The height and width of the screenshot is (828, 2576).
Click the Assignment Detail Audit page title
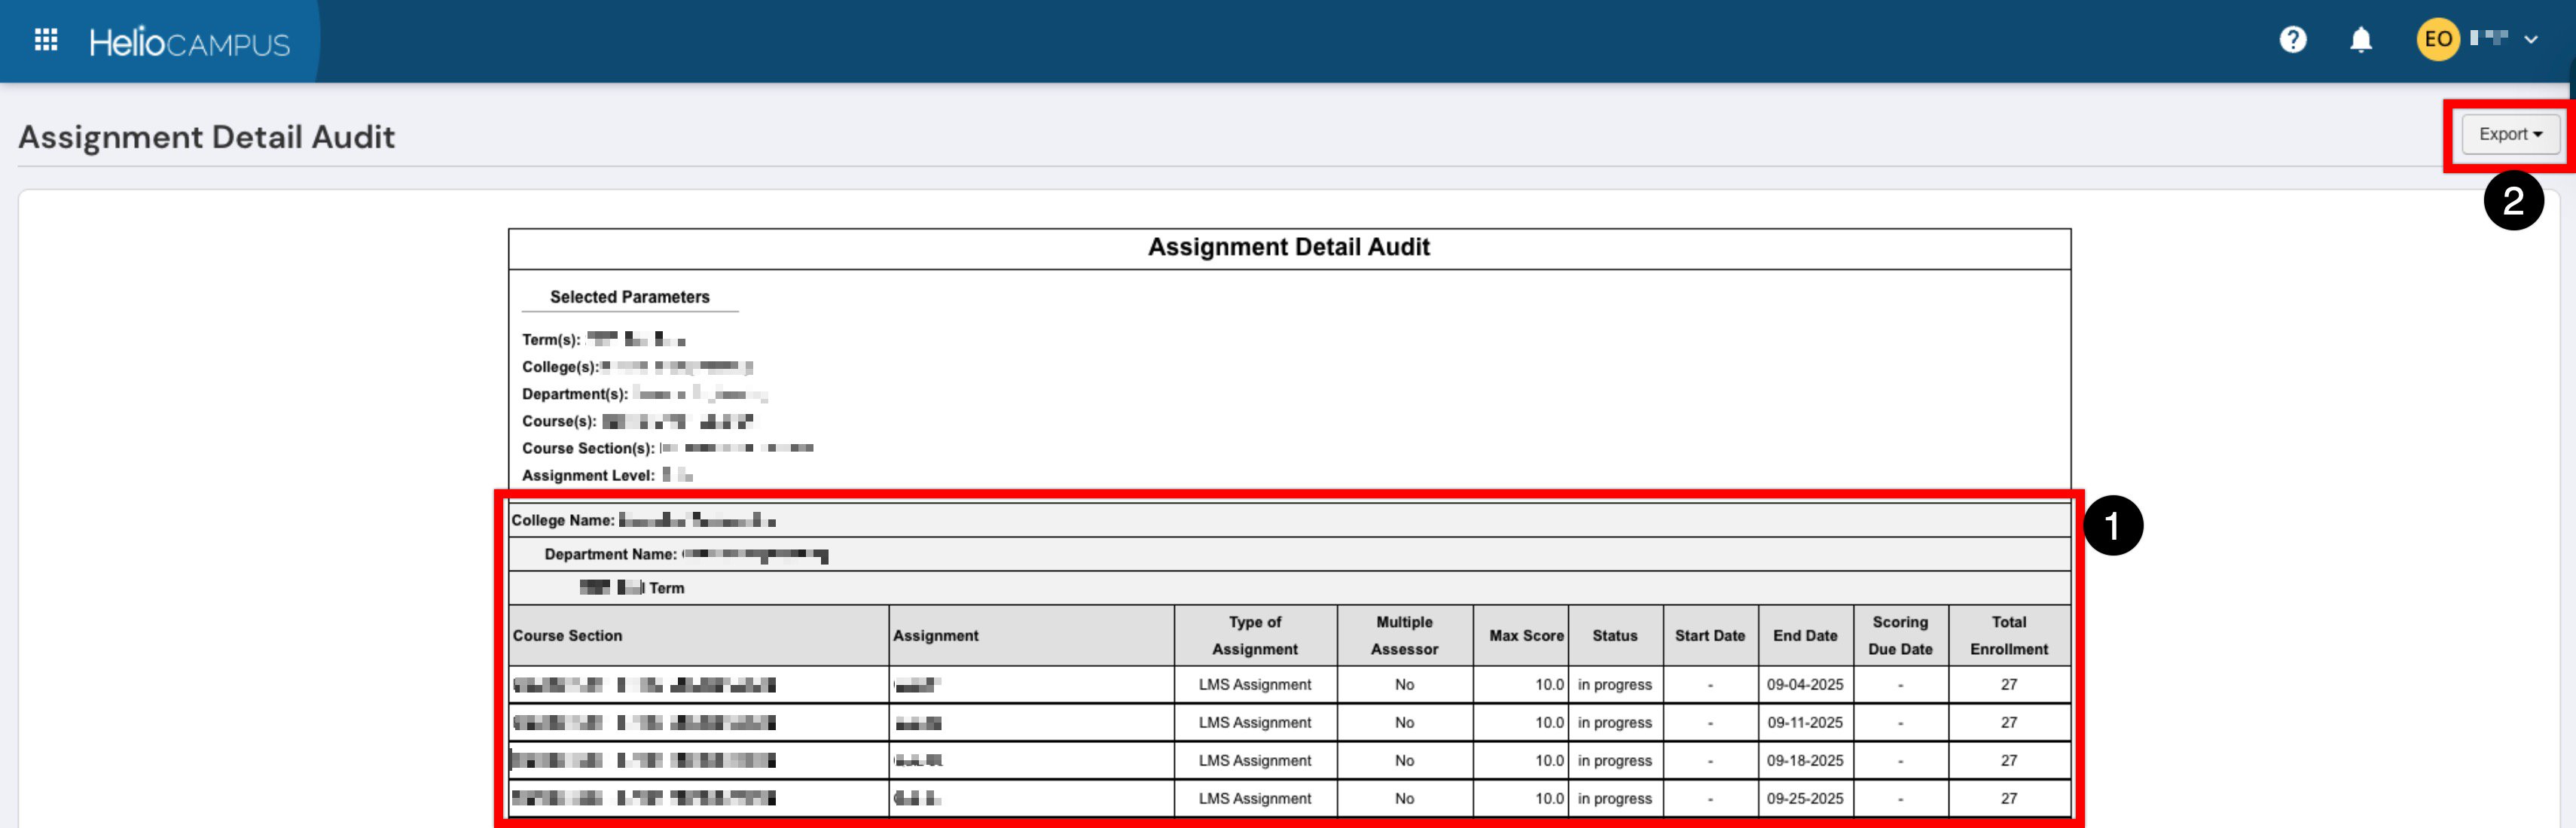tap(207, 137)
